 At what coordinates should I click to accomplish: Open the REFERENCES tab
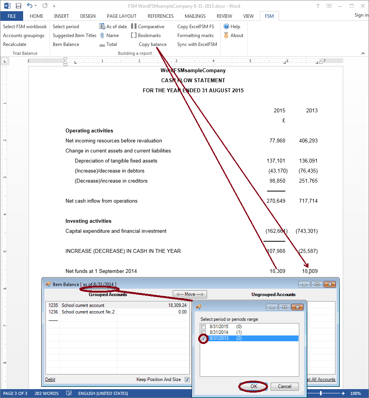click(x=160, y=16)
